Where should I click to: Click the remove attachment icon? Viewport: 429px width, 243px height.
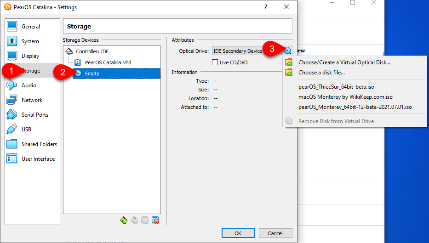155,220
